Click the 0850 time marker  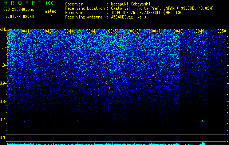(222, 31)
